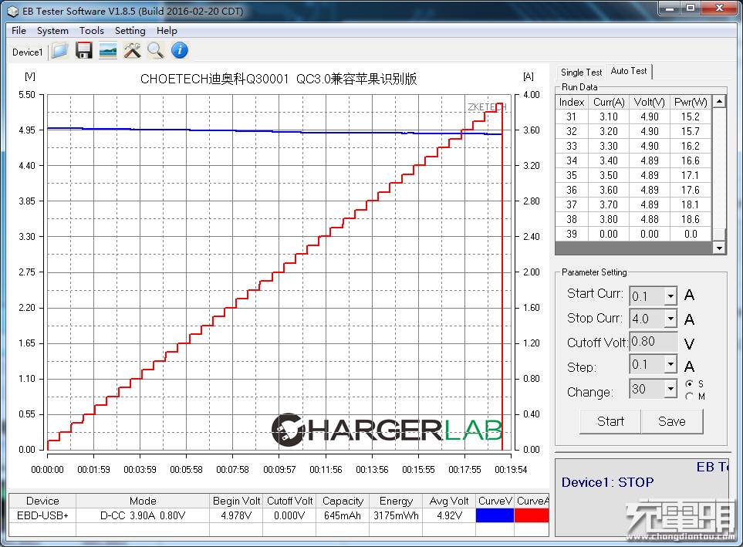Viewport: 743px width, 547px height.
Task: Click the Stop Curr value field 4.0
Action: point(647,319)
